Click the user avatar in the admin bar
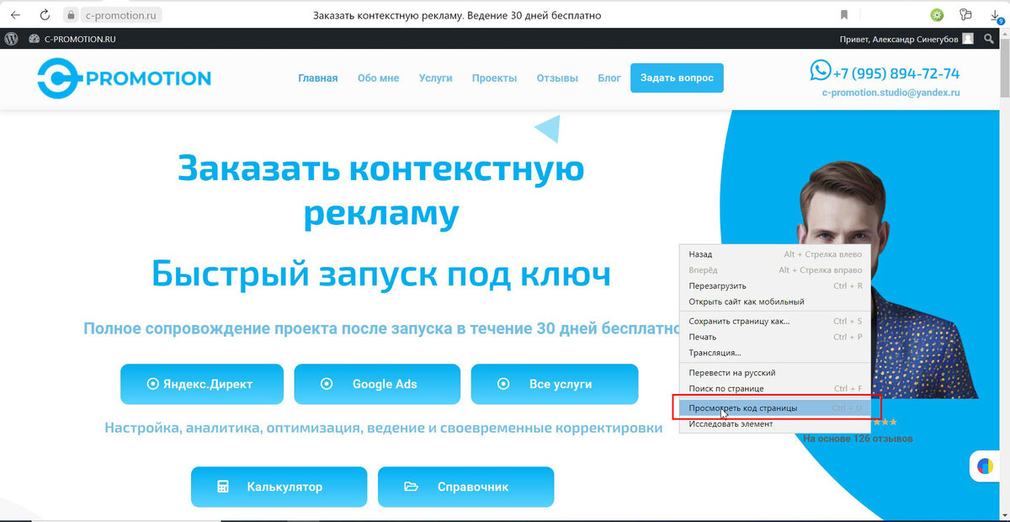Viewport: 1010px width, 522px height. 968,39
